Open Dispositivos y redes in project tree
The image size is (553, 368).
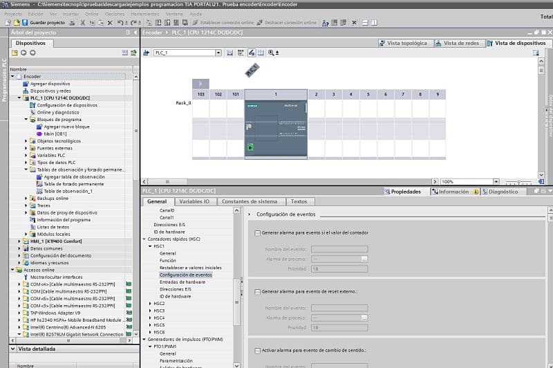point(50,91)
